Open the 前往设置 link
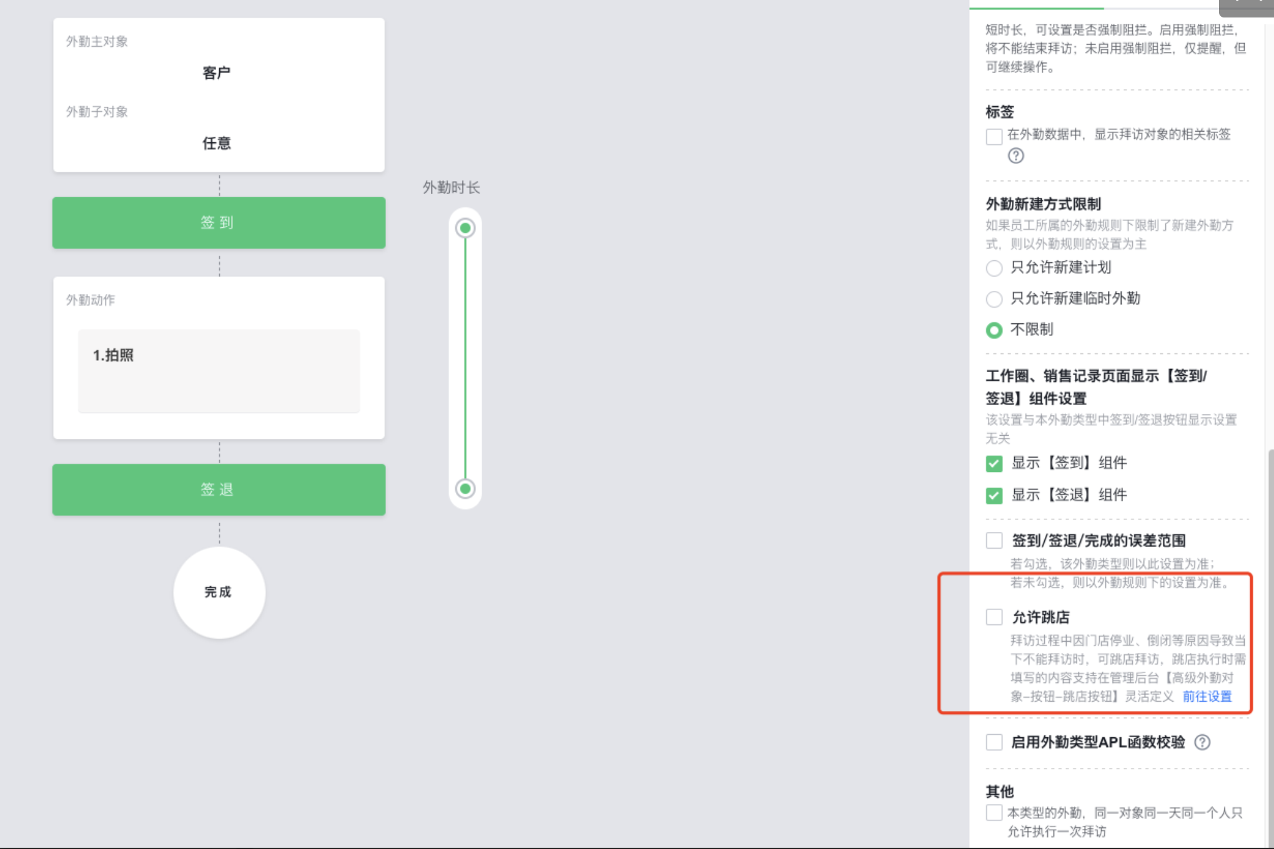This screenshot has height=849, width=1274. coord(1207,697)
